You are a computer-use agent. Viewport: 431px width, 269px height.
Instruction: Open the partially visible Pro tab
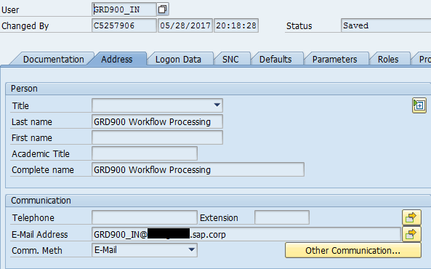click(423, 60)
